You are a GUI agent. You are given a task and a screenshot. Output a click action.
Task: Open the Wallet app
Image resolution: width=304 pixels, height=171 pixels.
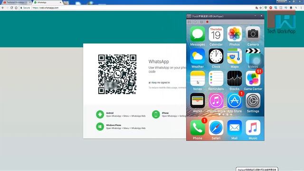coord(198,101)
